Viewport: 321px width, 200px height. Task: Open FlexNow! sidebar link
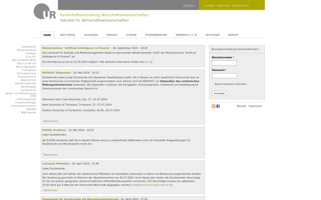coord(30,53)
